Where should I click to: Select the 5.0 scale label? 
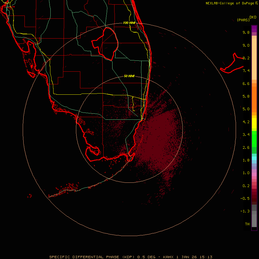246,109
